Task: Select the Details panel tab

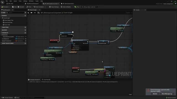Action: click(x=137, y=10)
